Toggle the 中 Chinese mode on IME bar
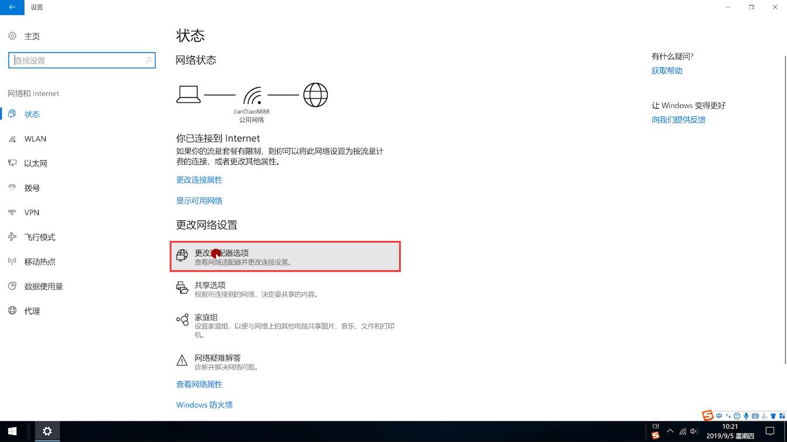This screenshot has height=442, width=787. tap(719, 416)
